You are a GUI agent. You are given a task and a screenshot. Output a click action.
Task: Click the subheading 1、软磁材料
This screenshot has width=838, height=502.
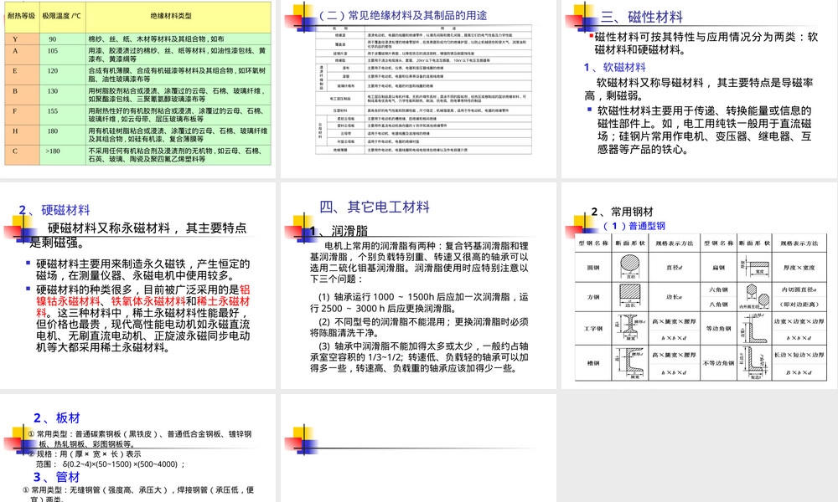click(x=614, y=67)
